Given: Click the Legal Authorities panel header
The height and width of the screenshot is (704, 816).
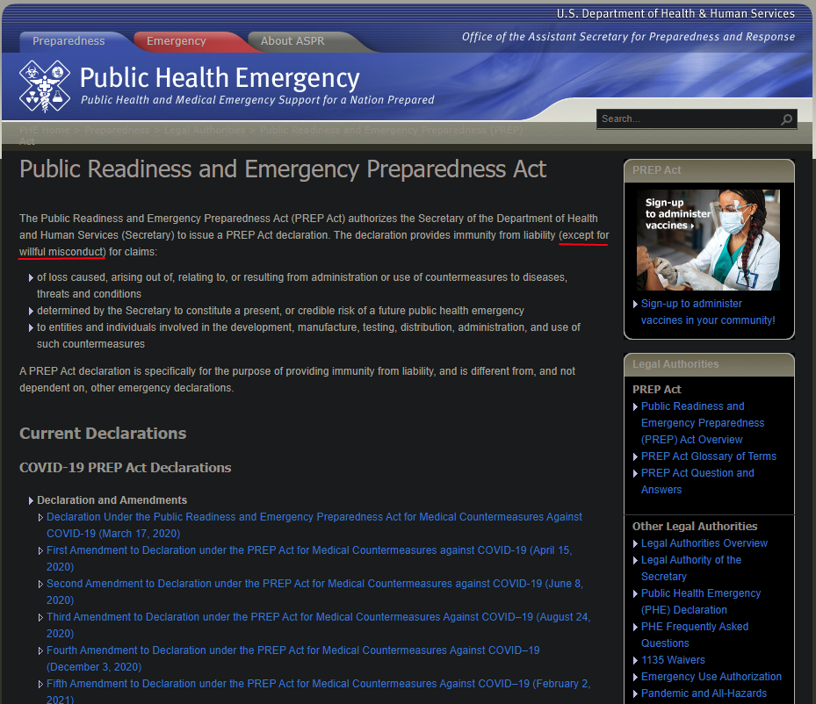Looking at the screenshot, I should click(709, 364).
